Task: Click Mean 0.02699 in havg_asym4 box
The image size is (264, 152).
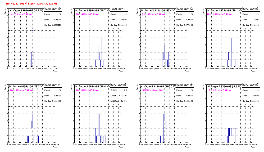Action: pyautogui.click(x=53, y=96)
